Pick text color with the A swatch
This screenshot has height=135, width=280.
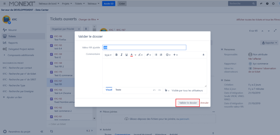(x=132, y=55)
